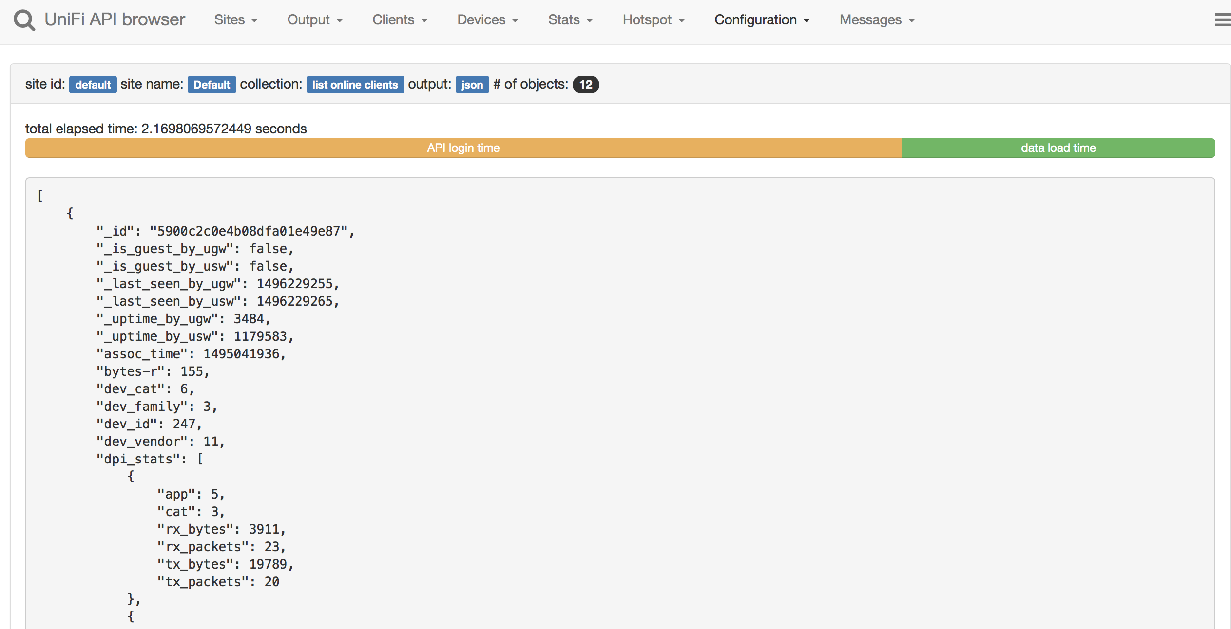1231x629 pixels.
Task: Open the Devices menu
Action: (487, 20)
